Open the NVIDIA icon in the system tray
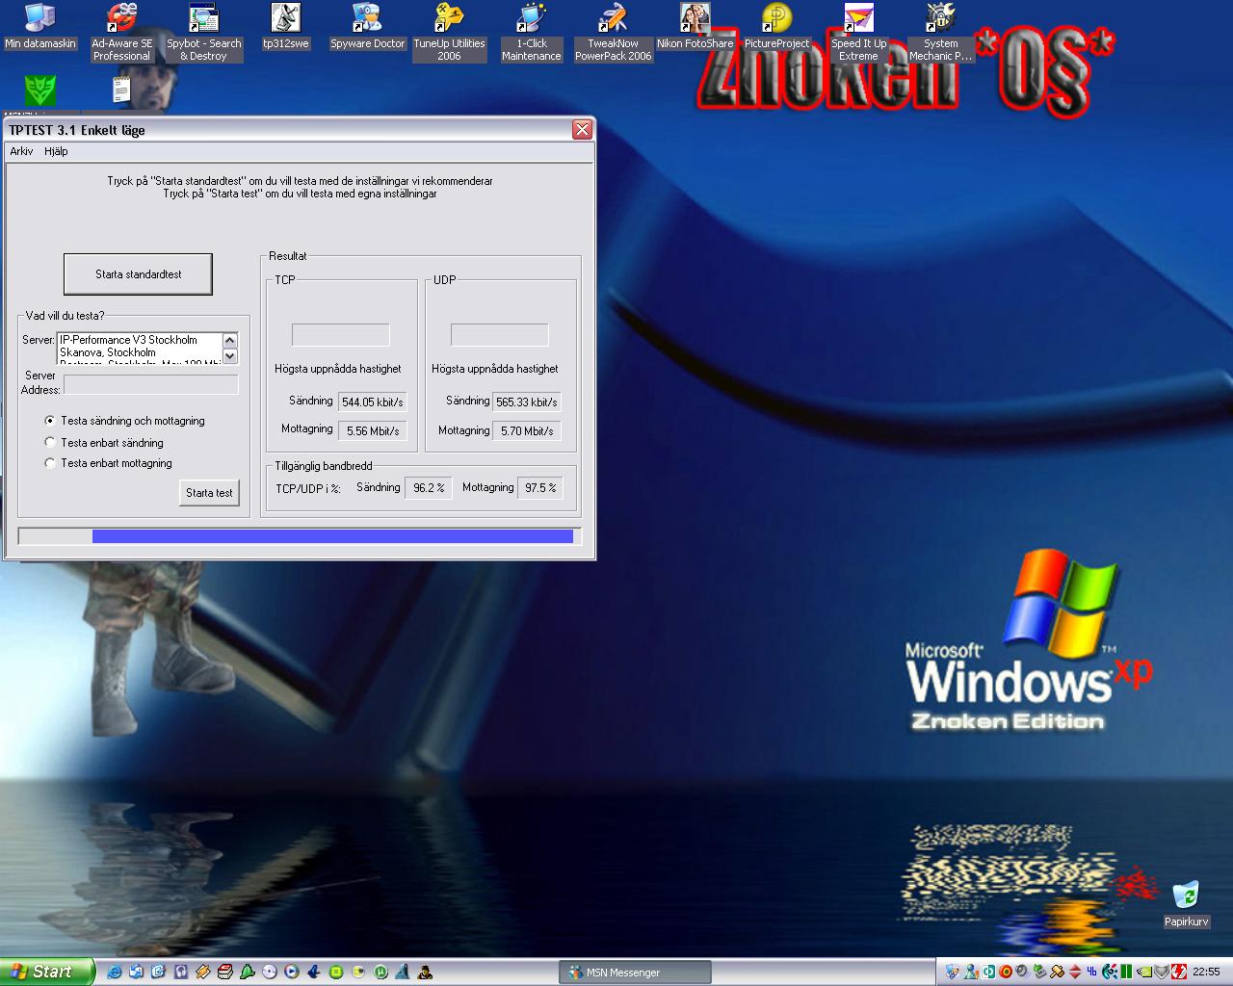The width and height of the screenshot is (1233, 986). pos(1143,972)
